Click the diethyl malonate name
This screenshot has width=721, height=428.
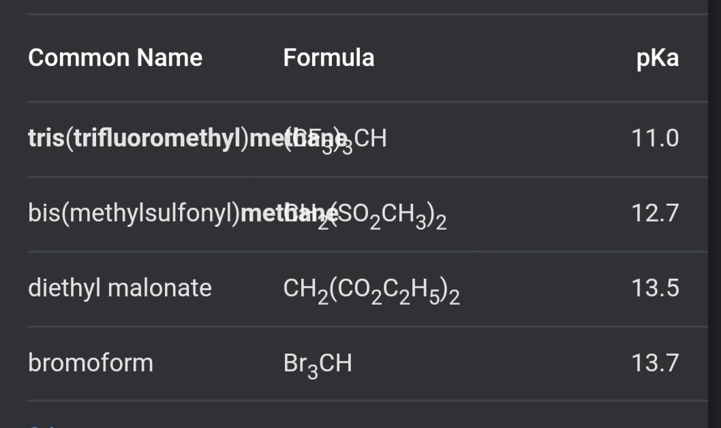[120, 288]
